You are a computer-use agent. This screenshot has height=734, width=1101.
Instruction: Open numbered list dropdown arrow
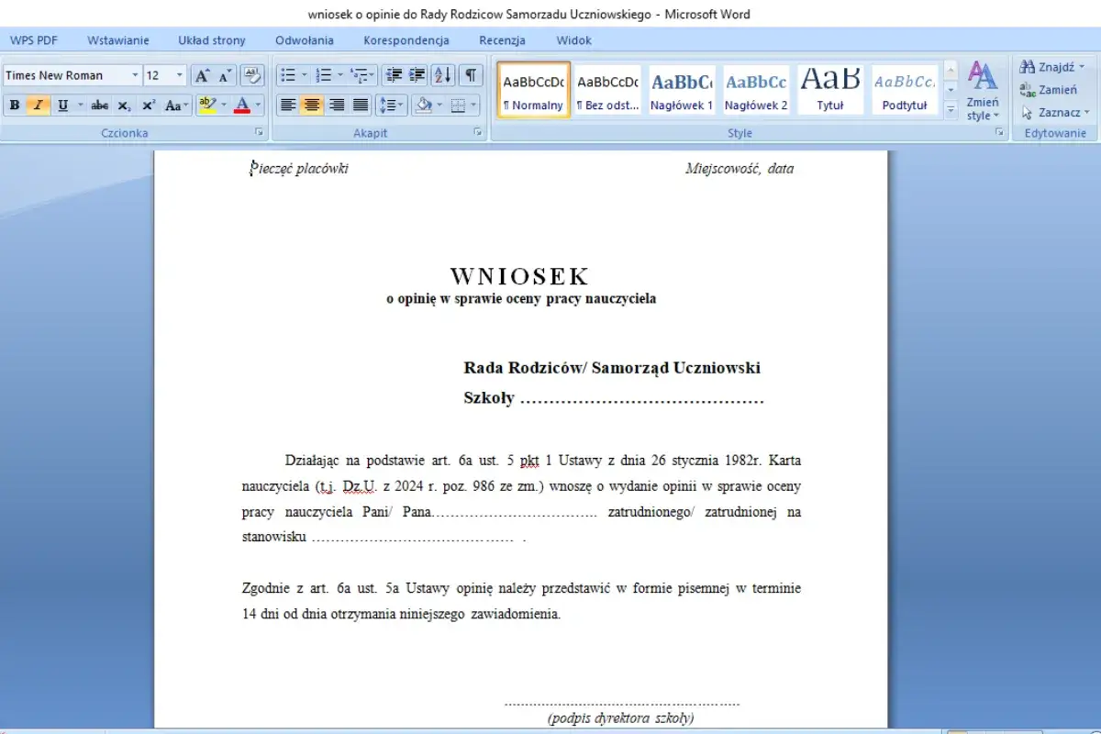[x=340, y=75]
